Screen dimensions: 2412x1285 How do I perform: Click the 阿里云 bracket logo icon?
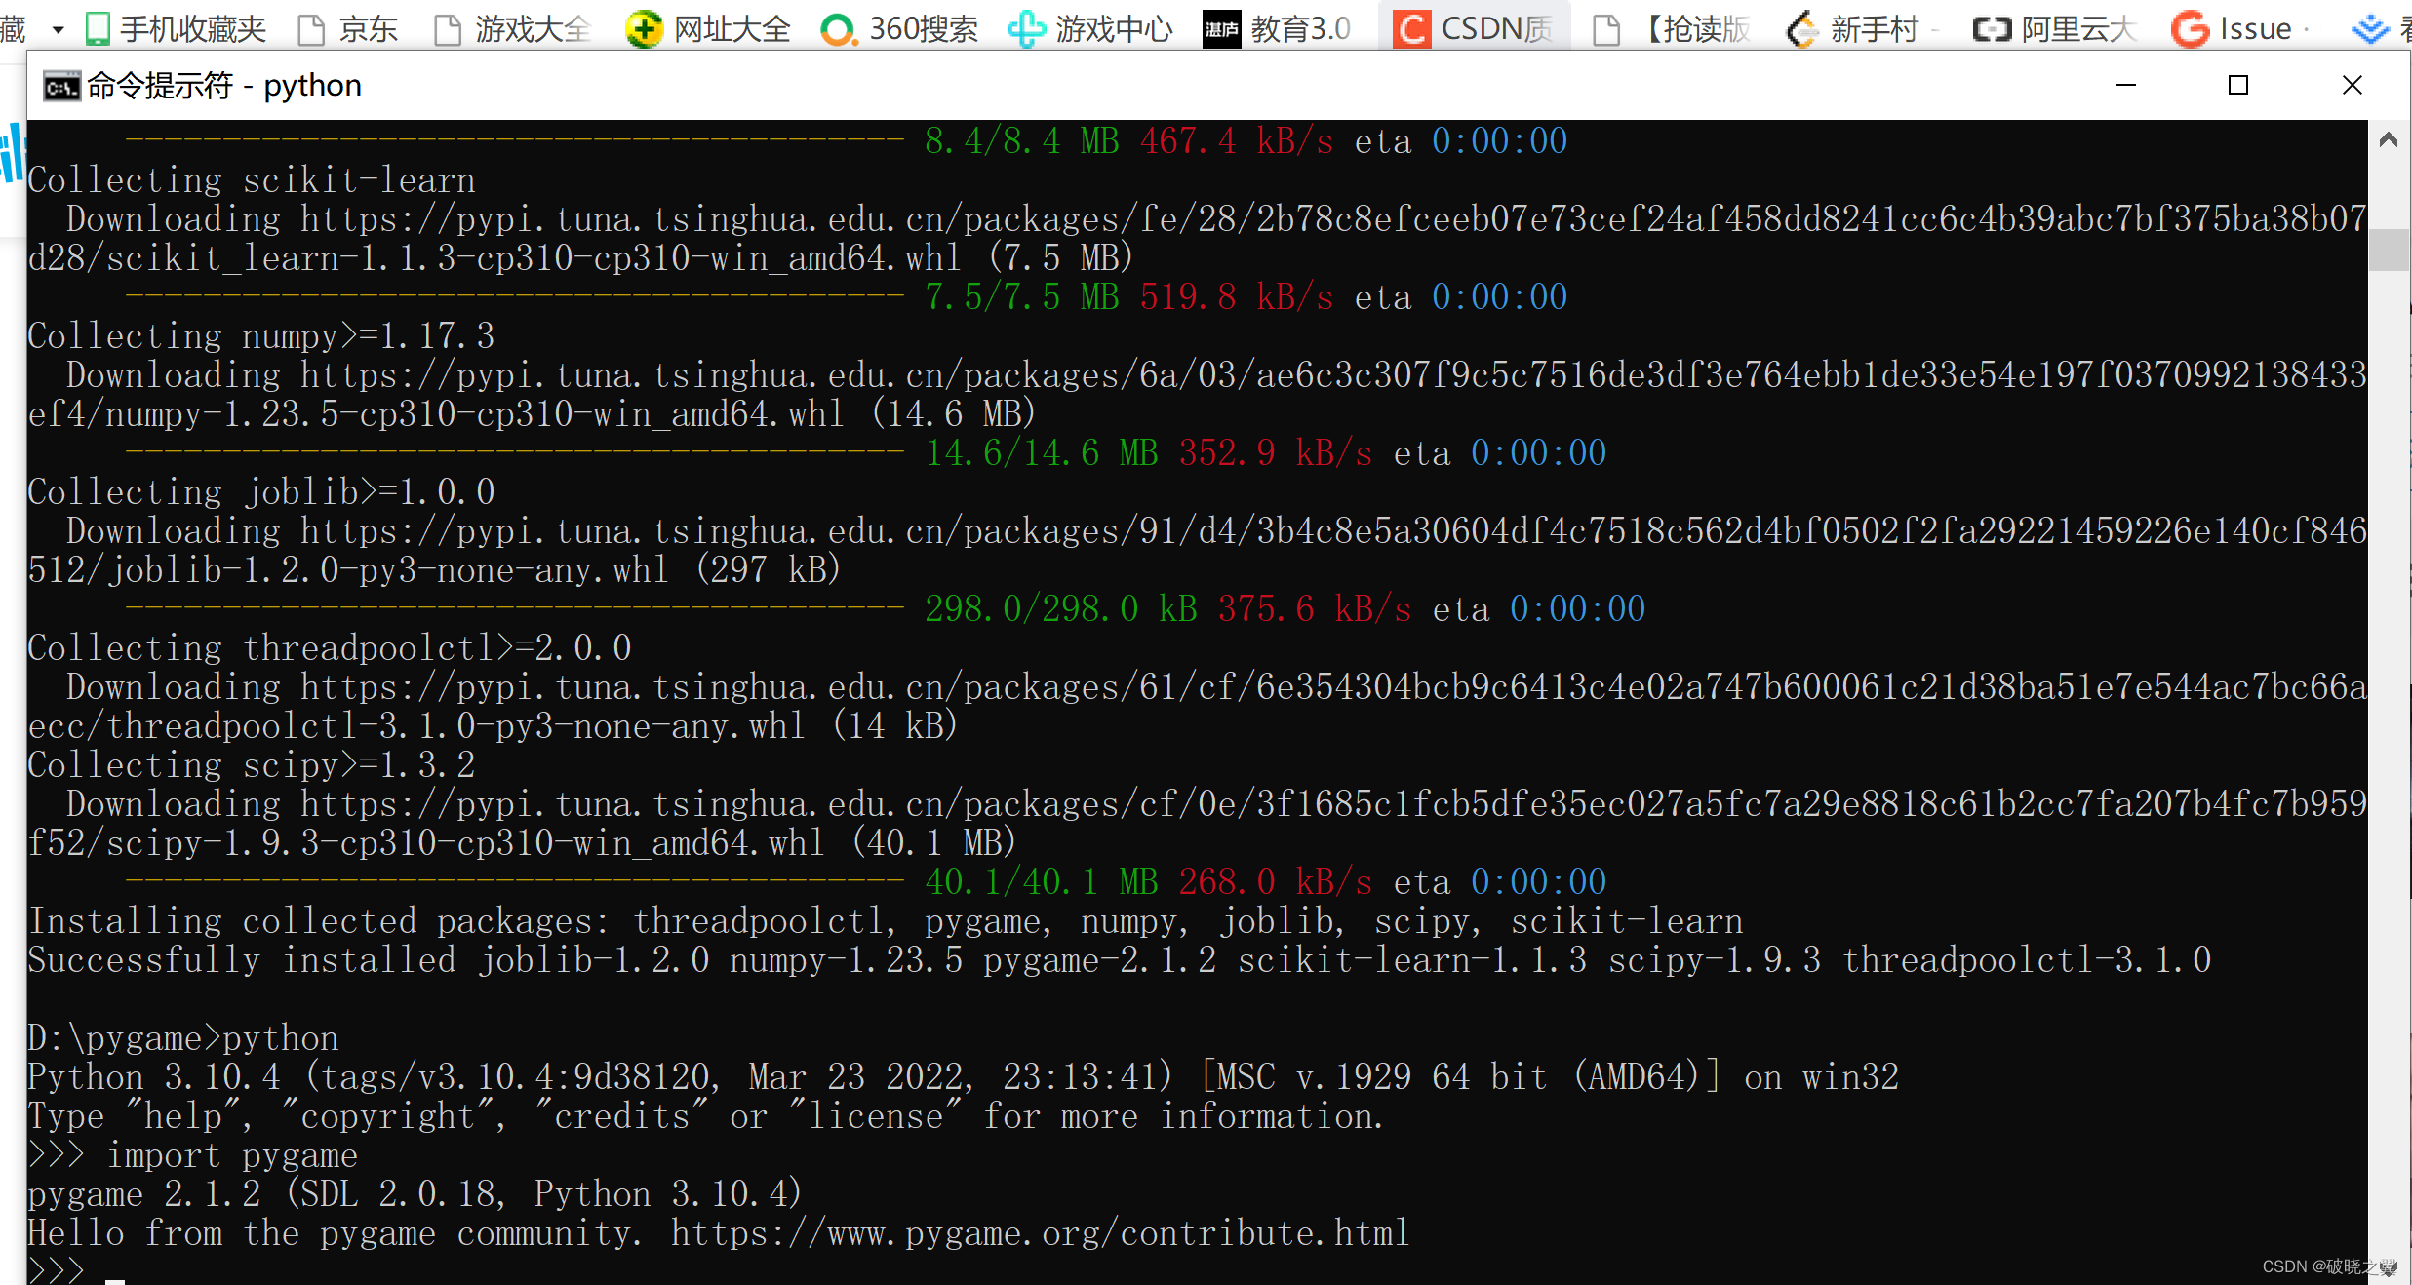tap(1992, 30)
